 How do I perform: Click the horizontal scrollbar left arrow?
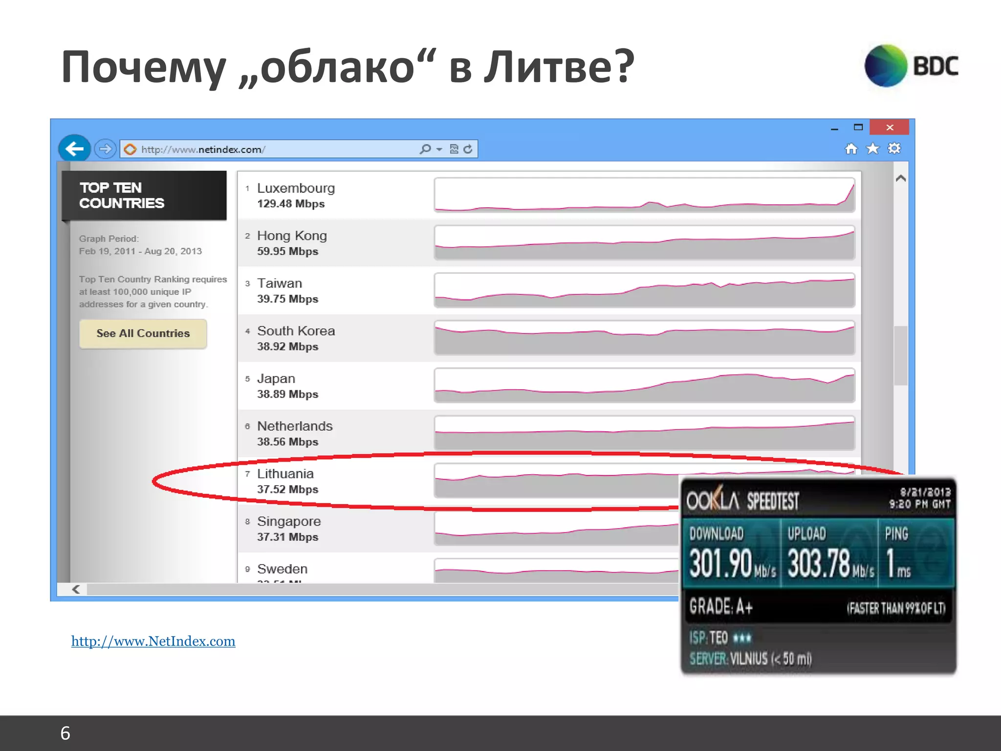pos(76,589)
